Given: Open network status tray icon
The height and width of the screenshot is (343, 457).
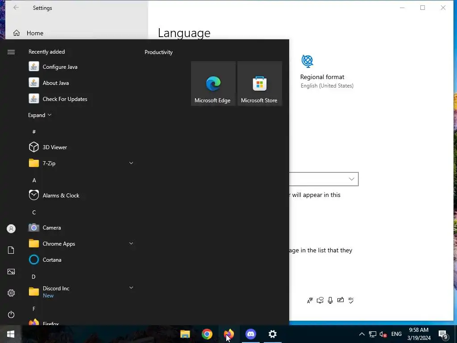Looking at the screenshot, I should coord(373,334).
